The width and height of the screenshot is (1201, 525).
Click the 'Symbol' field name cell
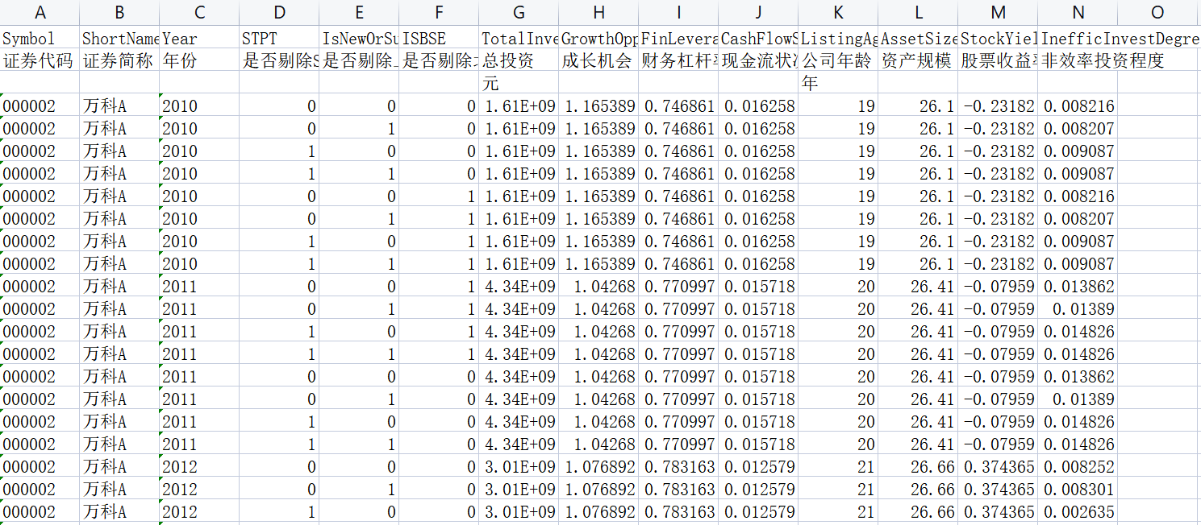tap(40, 39)
